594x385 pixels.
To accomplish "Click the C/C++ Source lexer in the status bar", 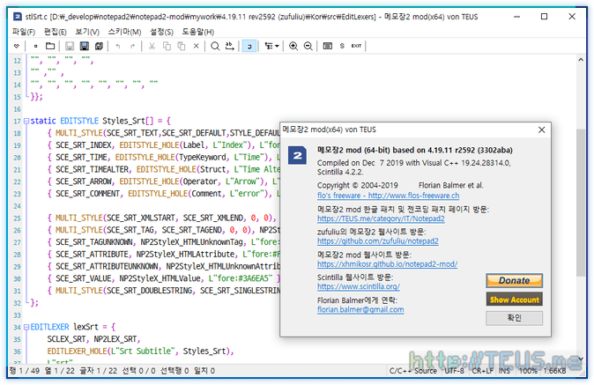I will point(413,371).
